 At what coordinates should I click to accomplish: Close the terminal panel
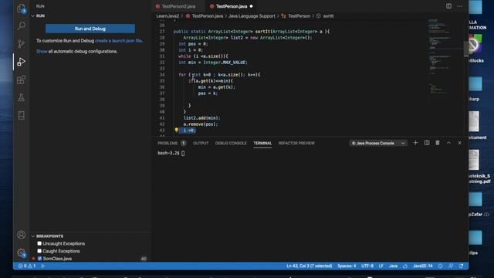tap(459, 143)
